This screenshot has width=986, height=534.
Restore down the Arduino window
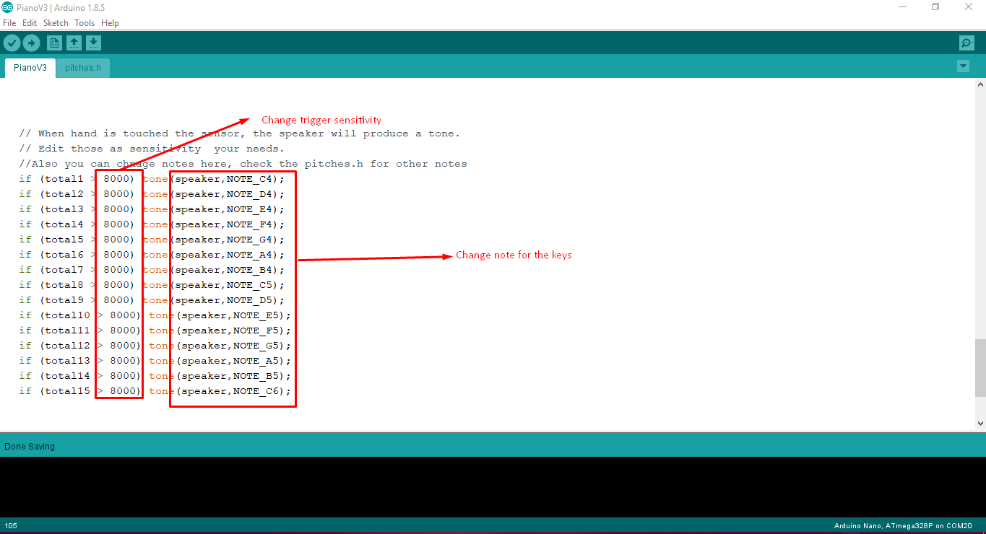pos(935,7)
